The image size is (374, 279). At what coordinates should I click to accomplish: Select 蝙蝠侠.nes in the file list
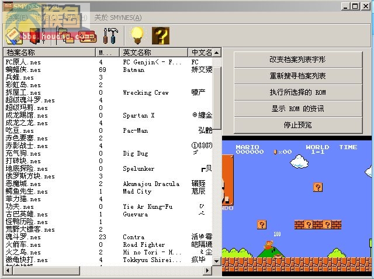pyautogui.click(x=23, y=70)
